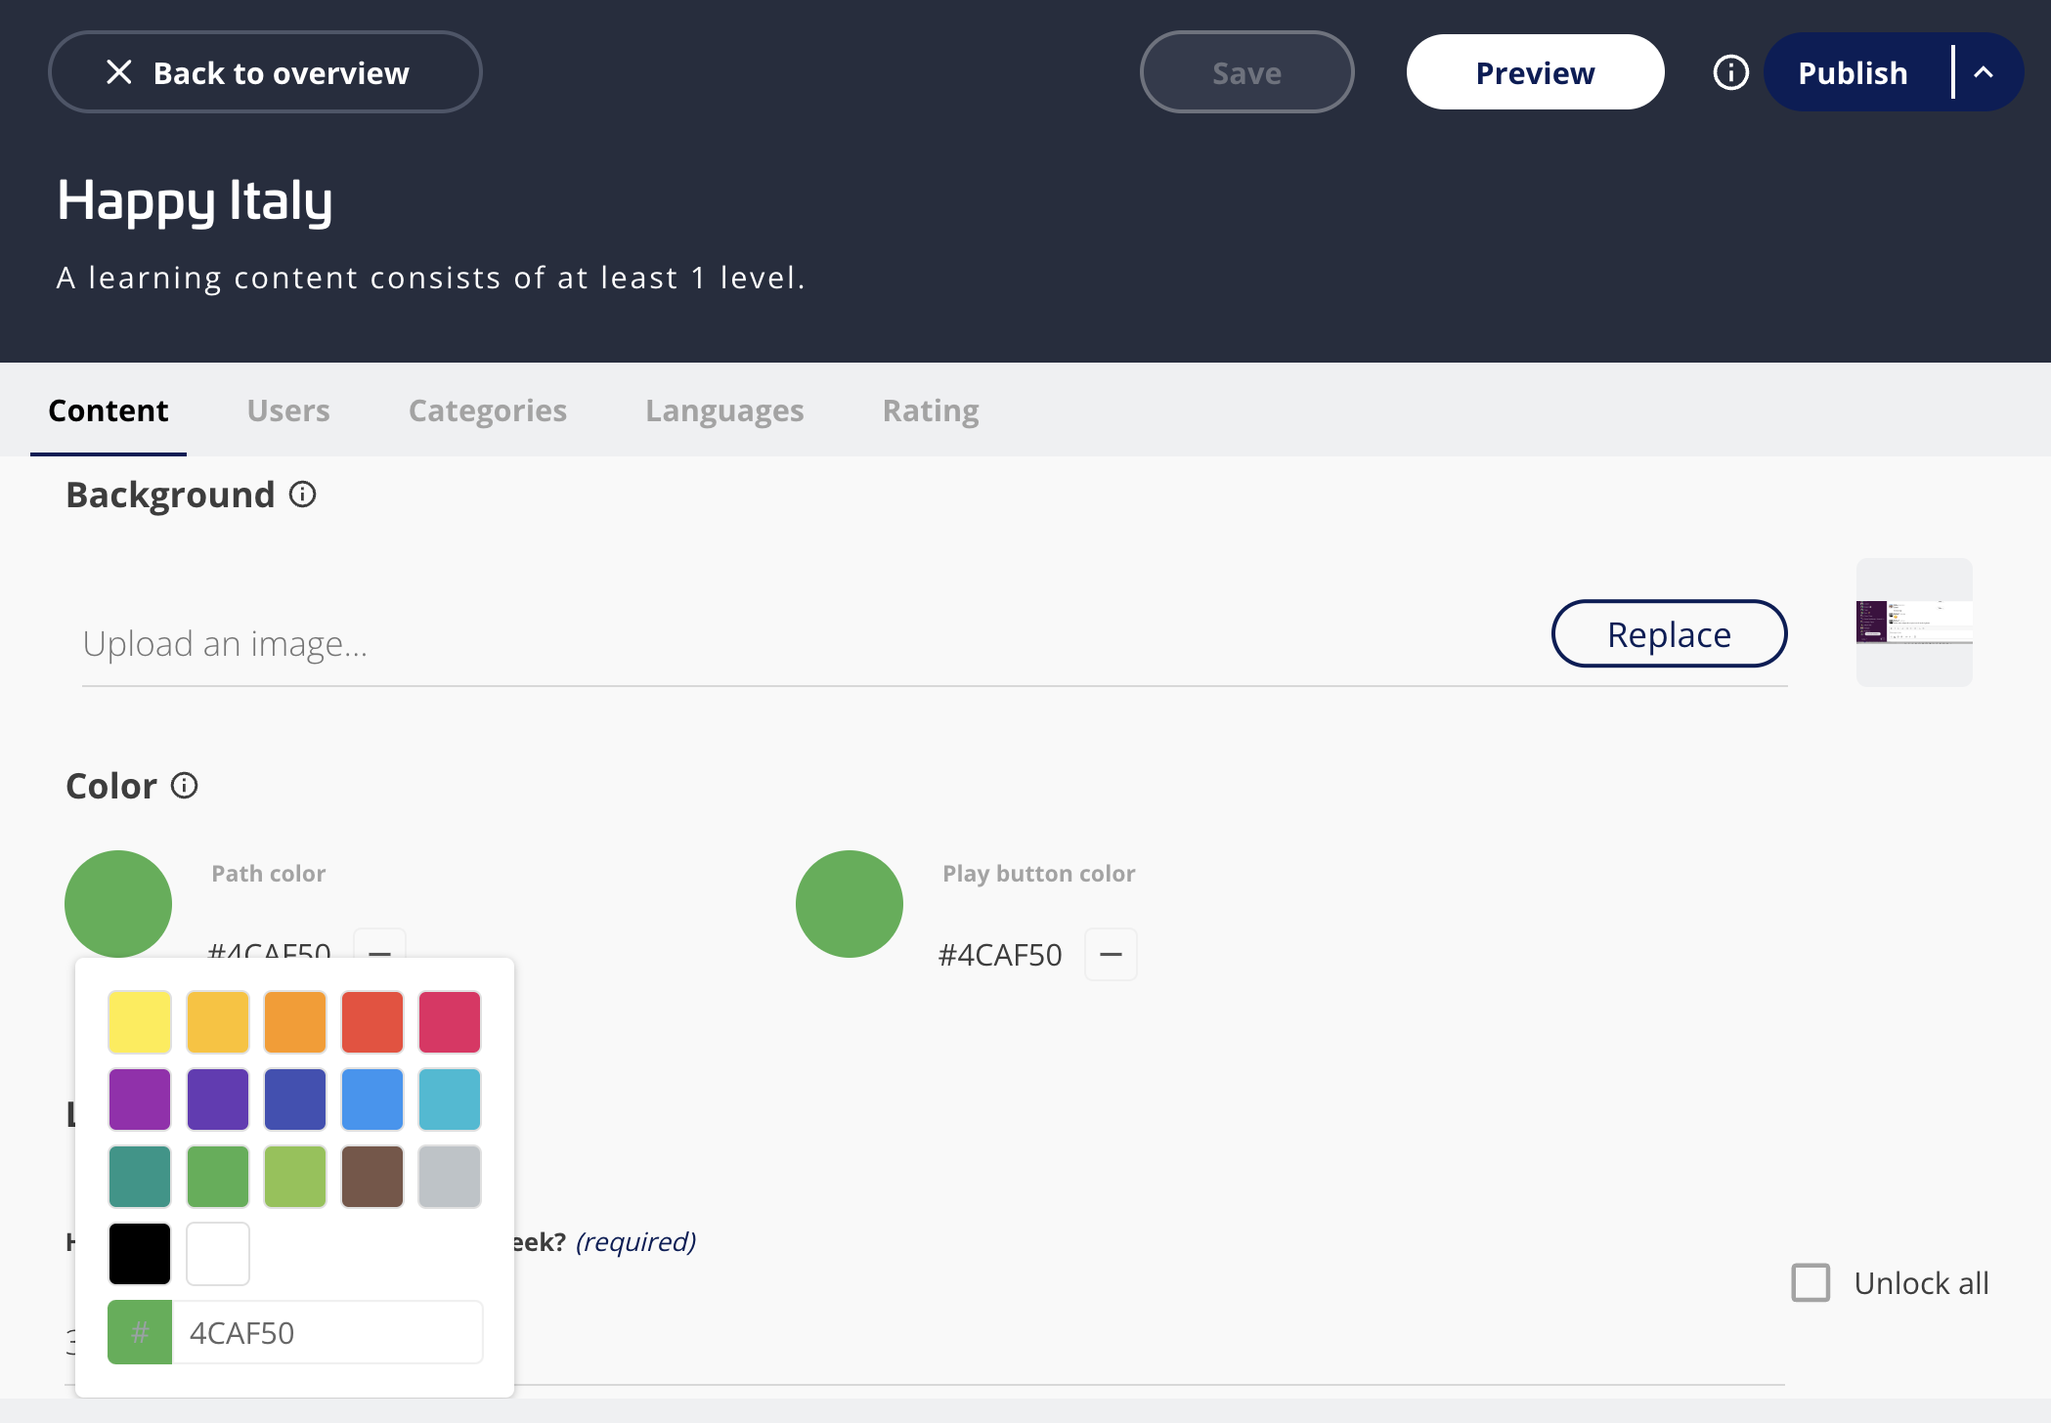Select the blue color swatch
2051x1423 pixels.
(372, 1100)
